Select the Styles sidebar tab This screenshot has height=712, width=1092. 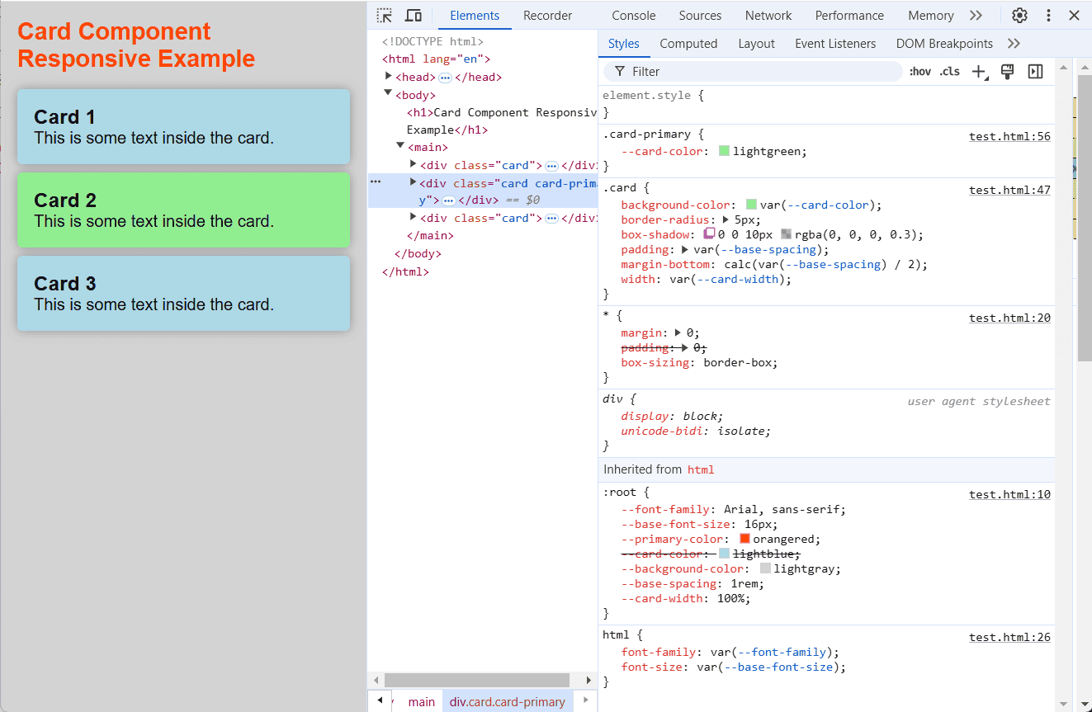coord(624,44)
